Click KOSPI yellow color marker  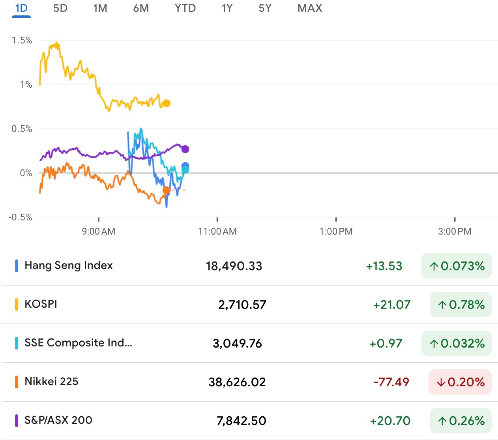[x=17, y=305]
